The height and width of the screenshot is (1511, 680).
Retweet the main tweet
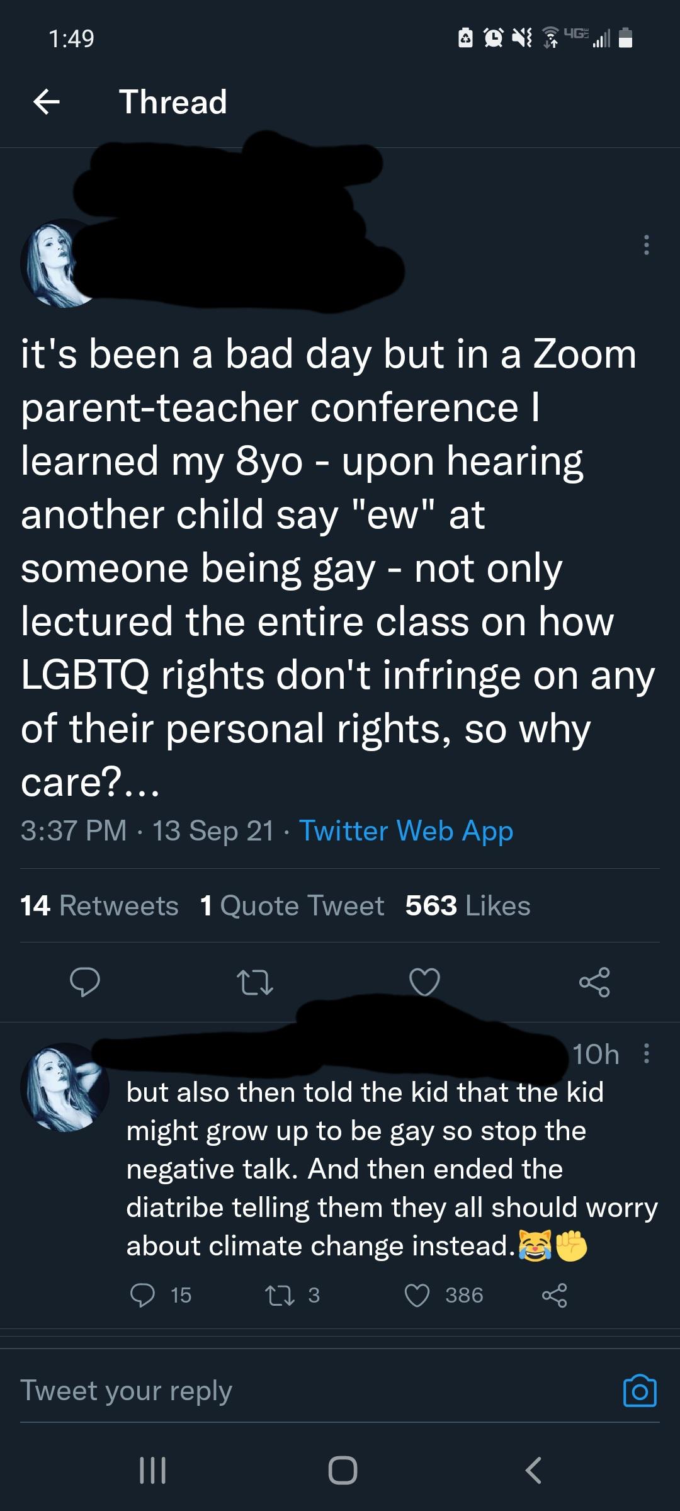[254, 982]
